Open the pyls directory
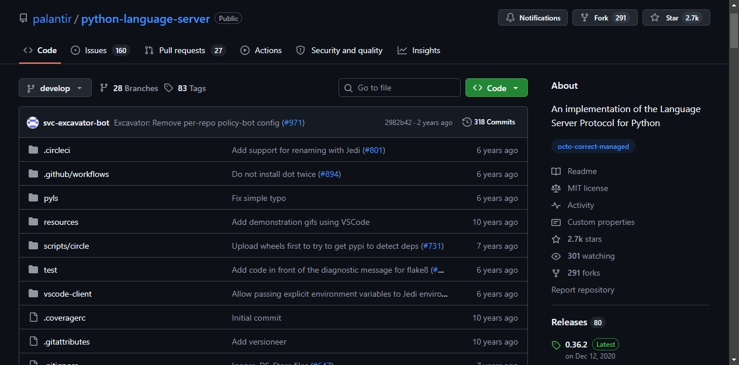This screenshot has height=365, width=739. (x=51, y=198)
